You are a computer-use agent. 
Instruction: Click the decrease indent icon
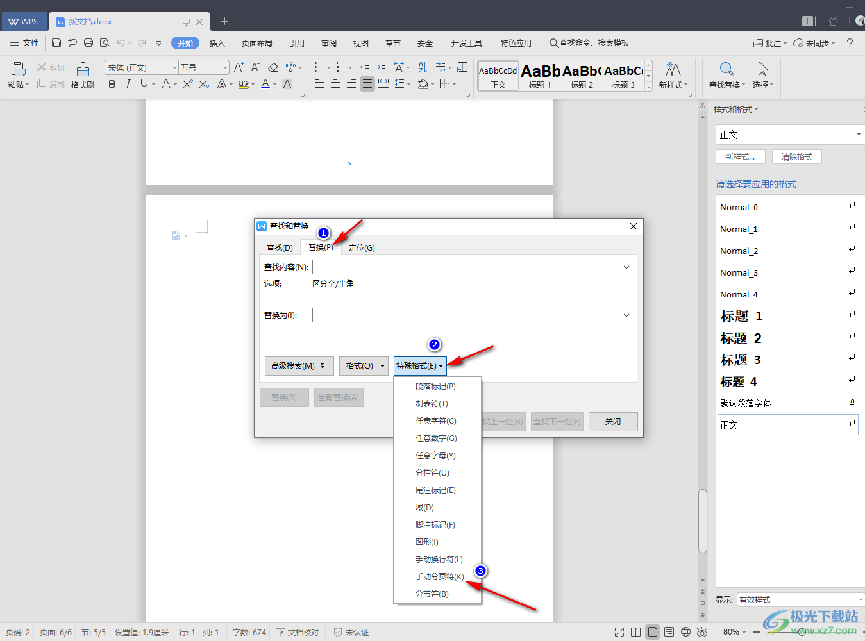click(365, 67)
